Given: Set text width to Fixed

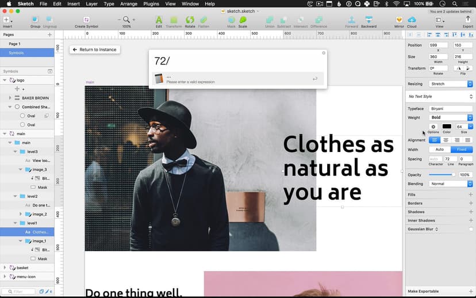Looking at the screenshot, I should [462, 150].
